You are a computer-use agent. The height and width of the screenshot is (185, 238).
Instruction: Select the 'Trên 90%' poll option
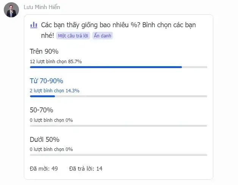click(44, 51)
